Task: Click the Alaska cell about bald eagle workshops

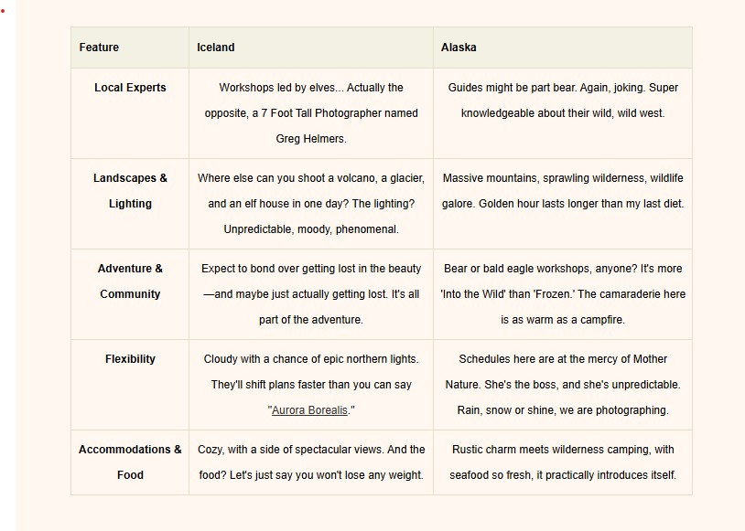Action: [563, 294]
